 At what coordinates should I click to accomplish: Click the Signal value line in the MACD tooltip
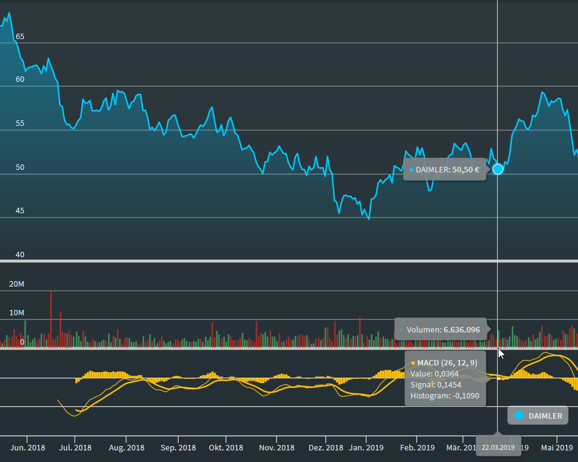pos(435,385)
